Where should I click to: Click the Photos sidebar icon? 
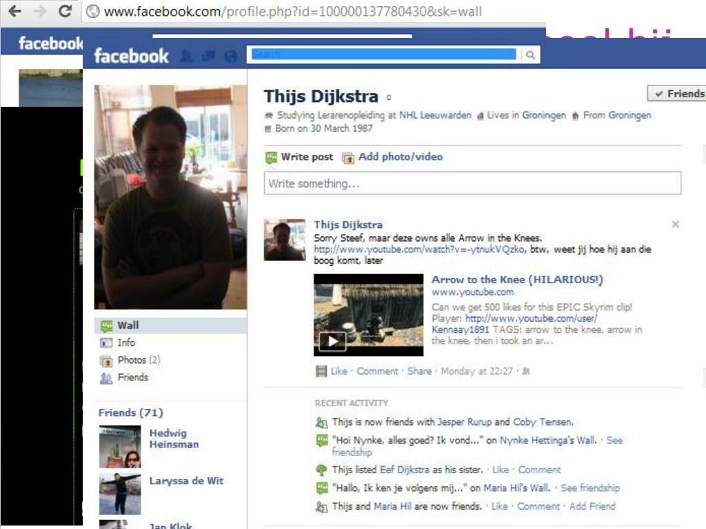[x=106, y=361]
